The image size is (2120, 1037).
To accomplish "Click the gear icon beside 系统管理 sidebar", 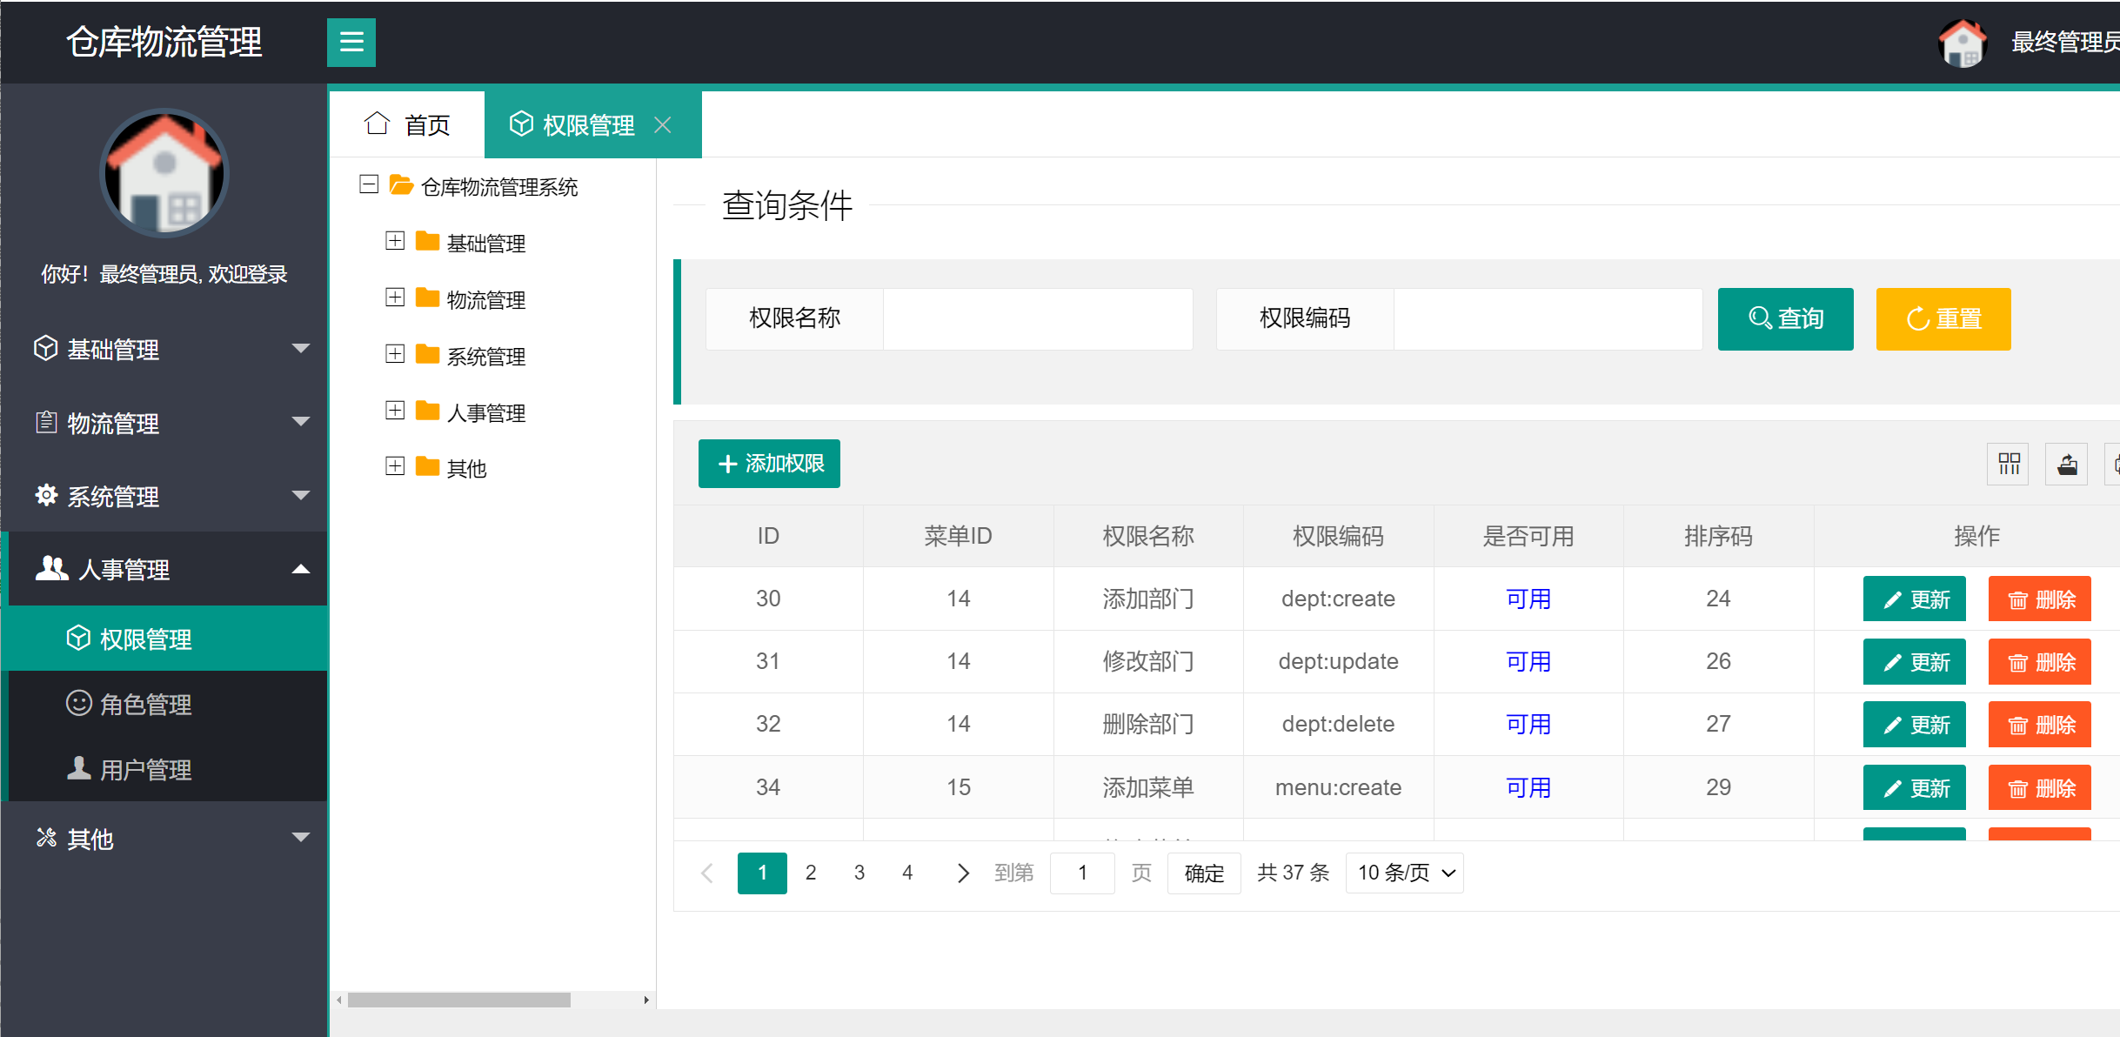I will pyautogui.click(x=46, y=495).
